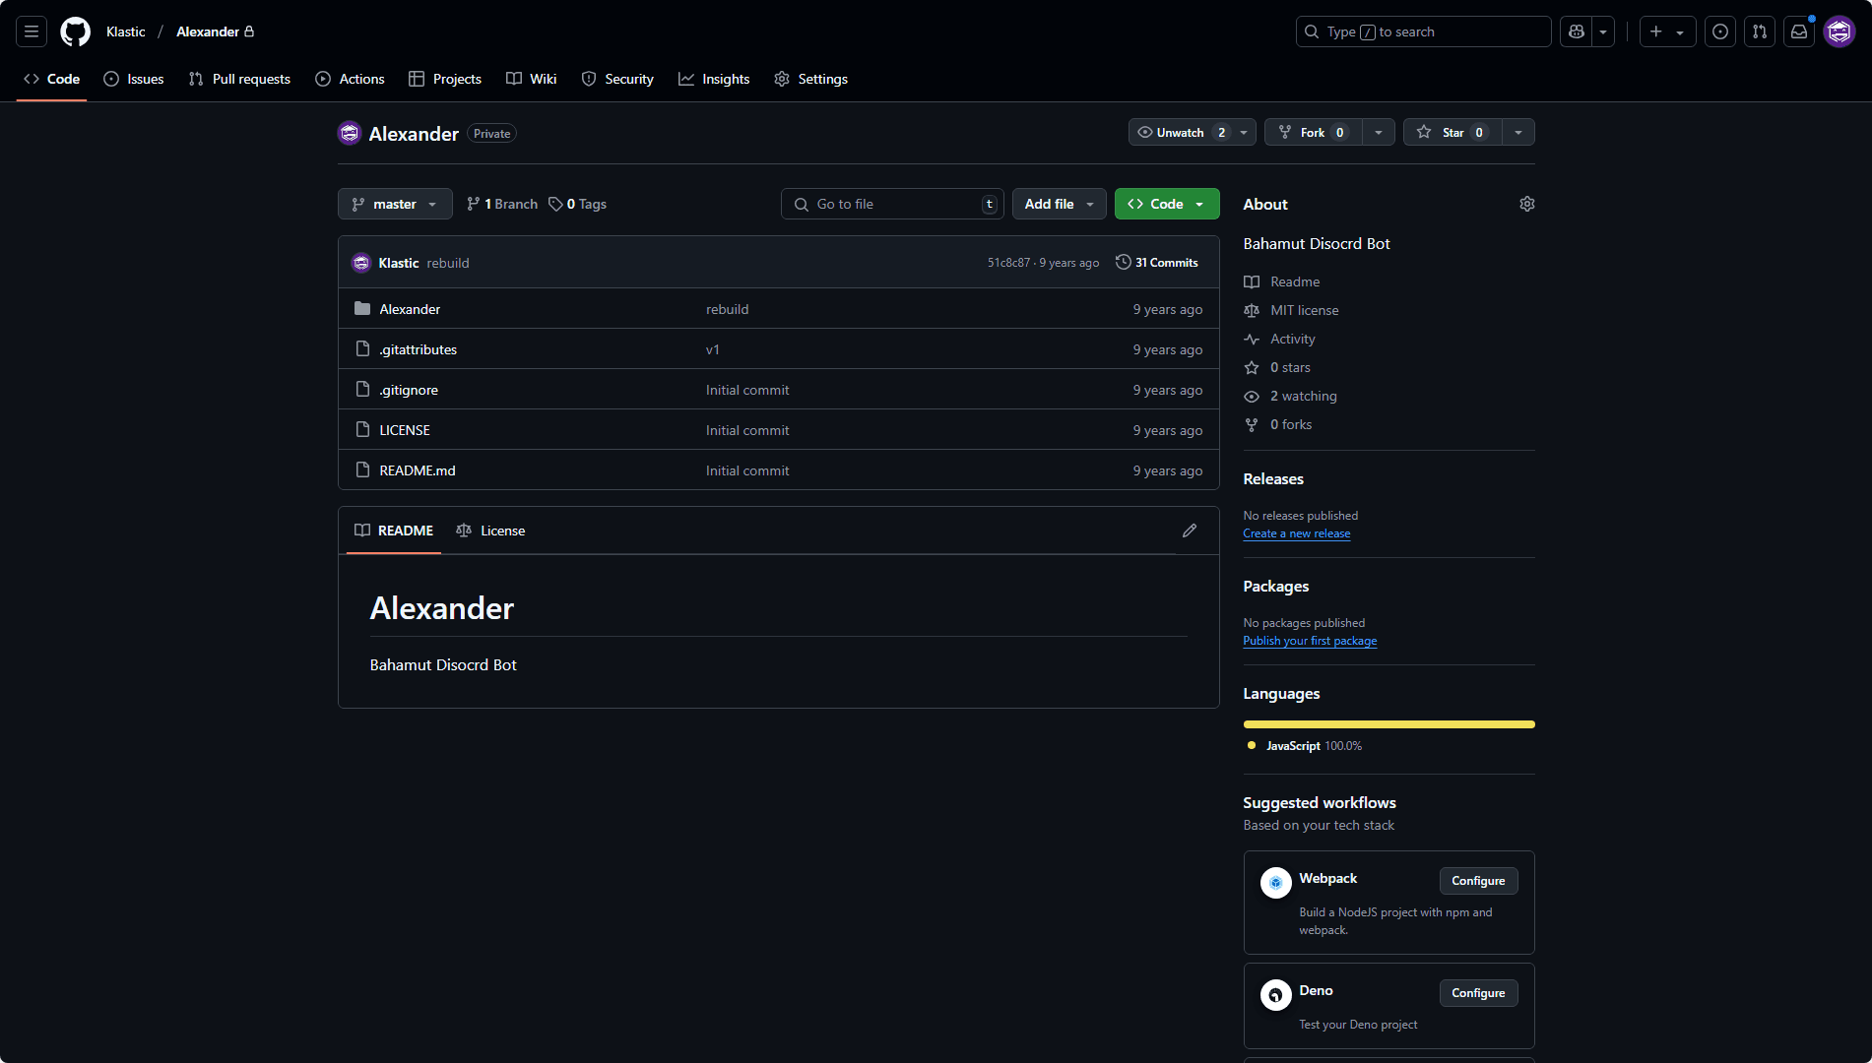Expand the master branch dropdown
This screenshot has height=1063, width=1872.
click(395, 204)
